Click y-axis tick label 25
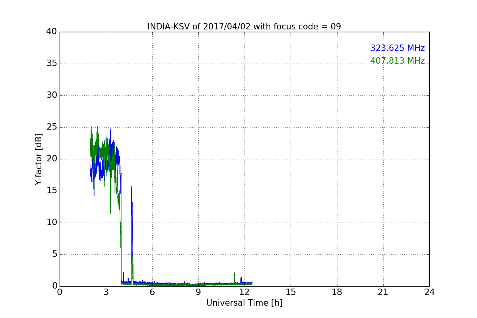 tap(52, 127)
